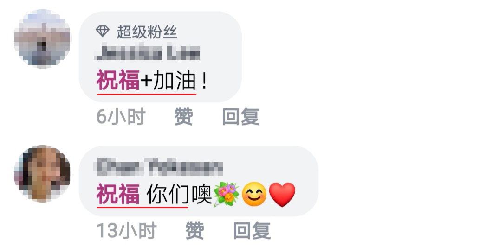Click the 加油 text in first comment
This screenshot has width=499, height=247.
point(174,81)
